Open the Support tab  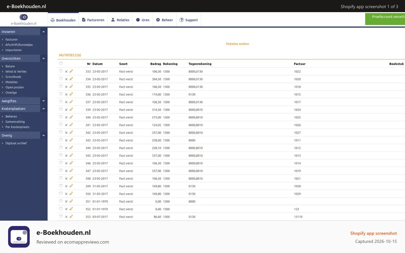189,20
